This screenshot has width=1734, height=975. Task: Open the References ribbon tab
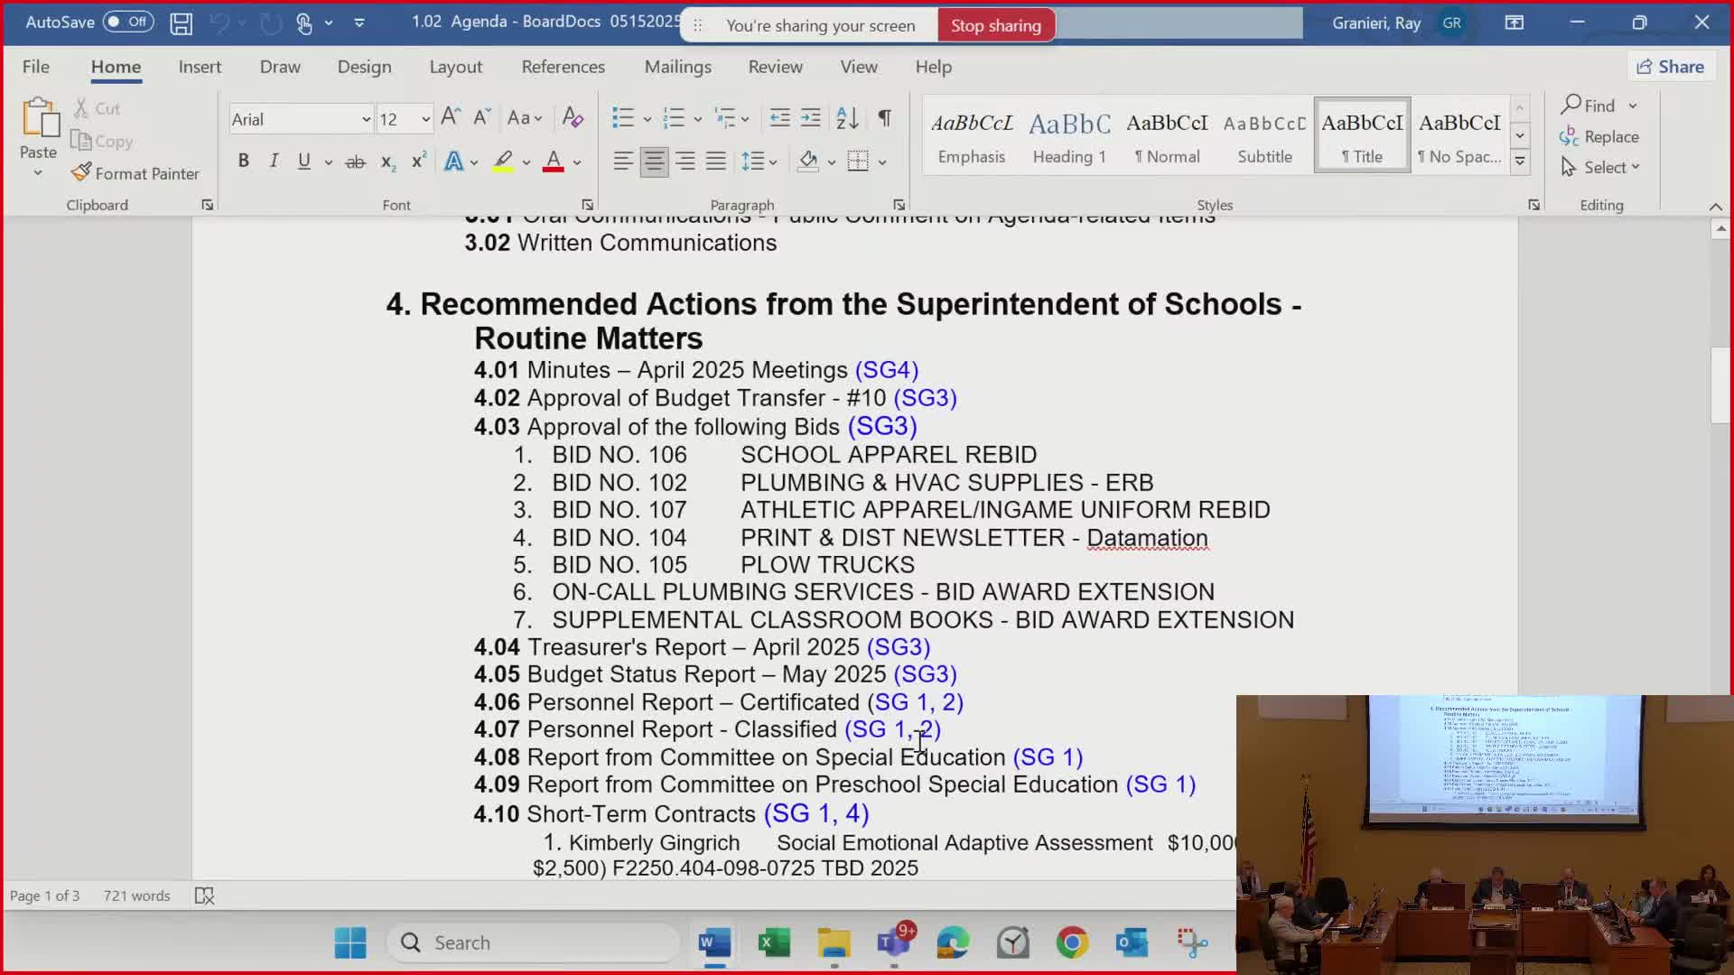(x=563, y=67)
